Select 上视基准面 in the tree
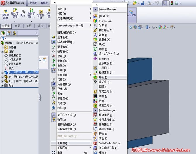The image size is (196, 154). click(x=15, y=60)
